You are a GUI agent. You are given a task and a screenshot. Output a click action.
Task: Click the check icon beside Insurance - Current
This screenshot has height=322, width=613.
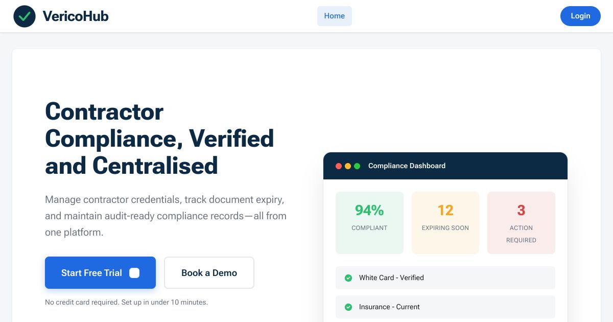point(348,307)
